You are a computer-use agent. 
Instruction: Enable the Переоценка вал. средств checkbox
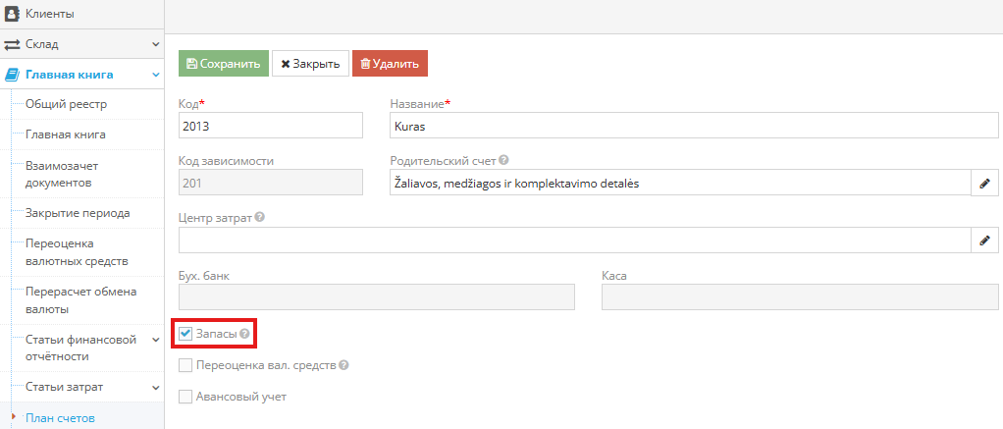coord(185,365)
